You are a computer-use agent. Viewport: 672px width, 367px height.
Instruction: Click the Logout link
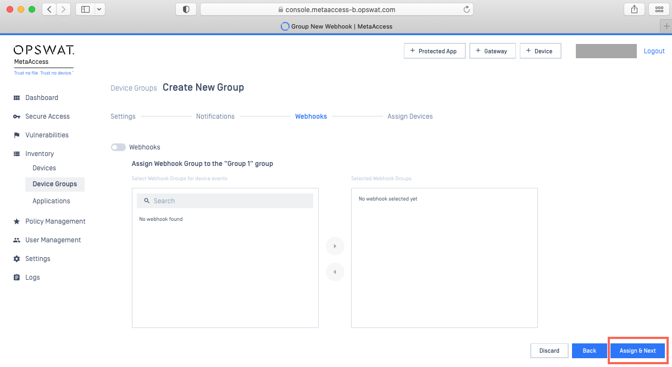[x=654, y=51]
